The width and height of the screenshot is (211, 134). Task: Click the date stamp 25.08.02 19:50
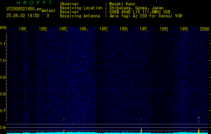[x=23, y=16]
